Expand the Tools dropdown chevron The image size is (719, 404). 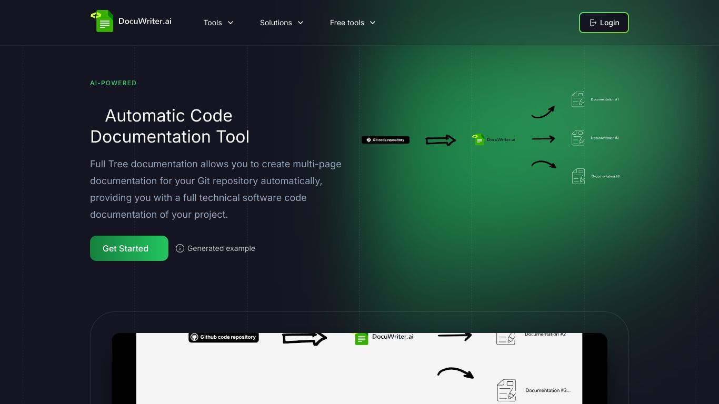click(x=231, y=23)
